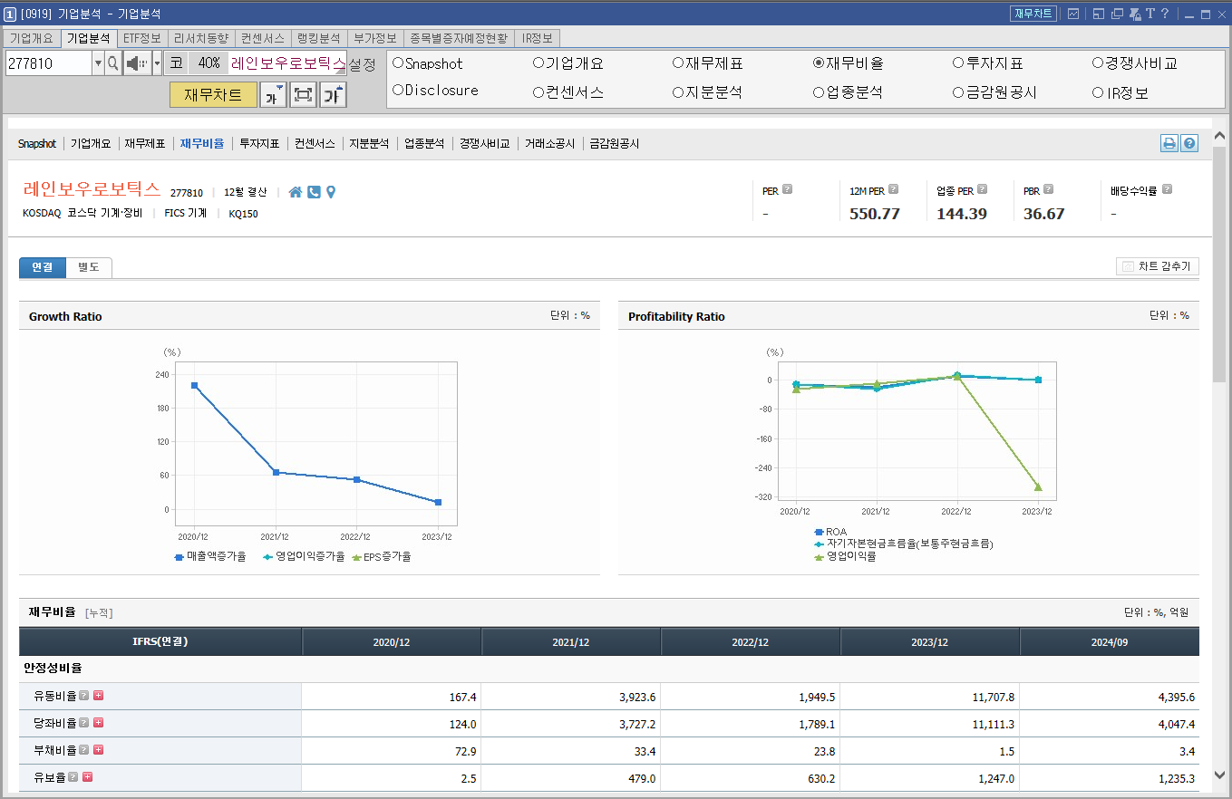1232x799 pixels.
Task: Open the dropdown arrow beside the speaker icon
Action: tap(157, 63)
